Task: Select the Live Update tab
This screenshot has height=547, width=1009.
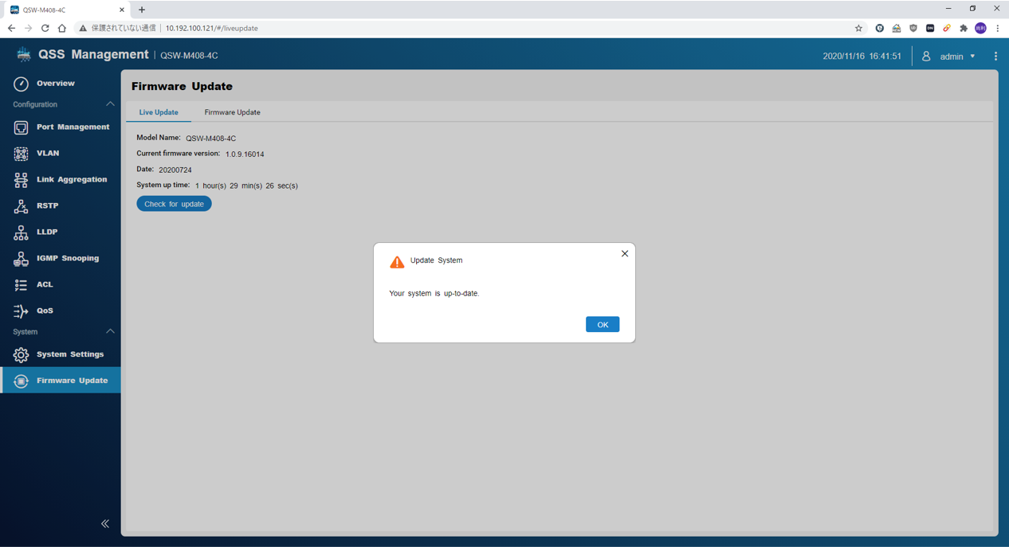Action: (x=159, y=112)
